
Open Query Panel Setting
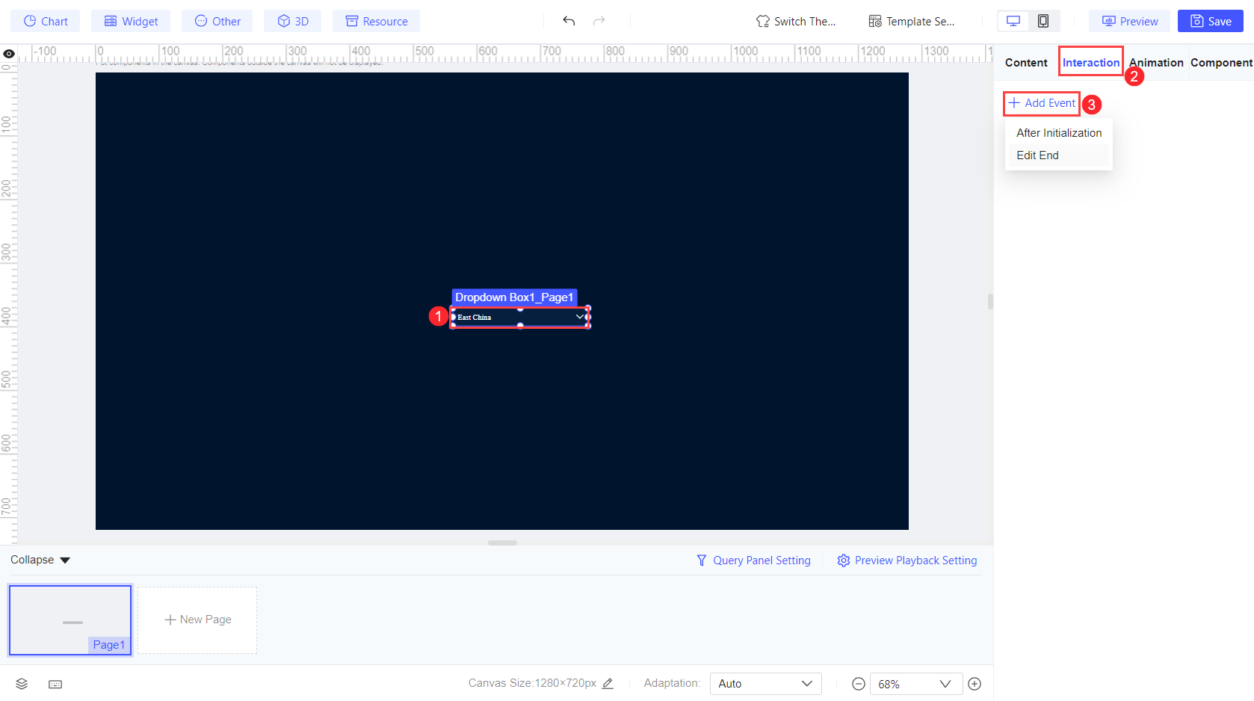753,560
